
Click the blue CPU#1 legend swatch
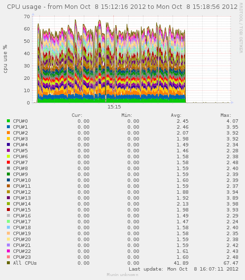tap(8, 127)
